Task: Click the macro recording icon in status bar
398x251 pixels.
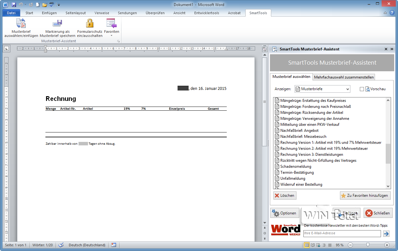Action: [x=114, y=245]
